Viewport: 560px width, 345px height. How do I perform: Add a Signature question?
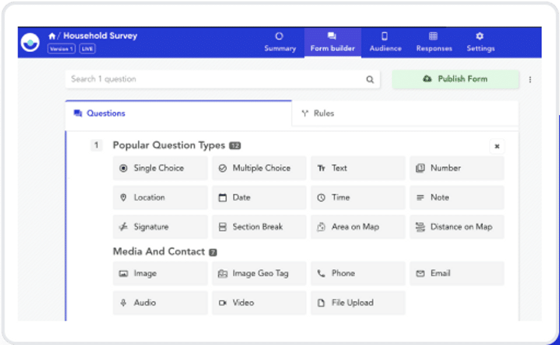[x=160, y=226]
